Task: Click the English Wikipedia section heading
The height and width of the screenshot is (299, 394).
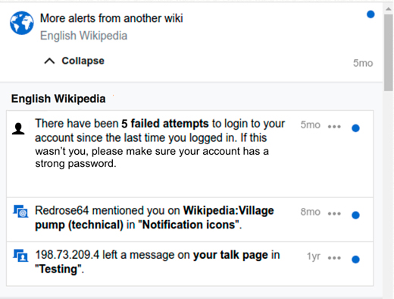Action: [x=58, y=99]
